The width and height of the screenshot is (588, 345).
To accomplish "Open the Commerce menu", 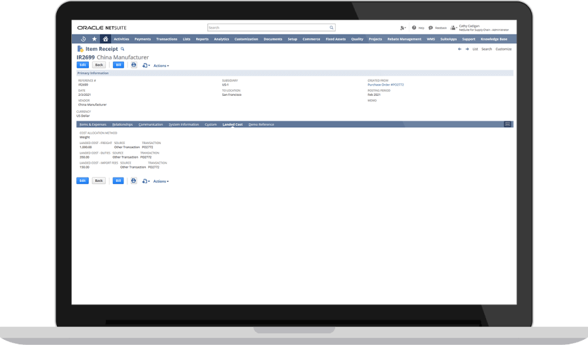I will pyautogui.click(x=311, y=39).
